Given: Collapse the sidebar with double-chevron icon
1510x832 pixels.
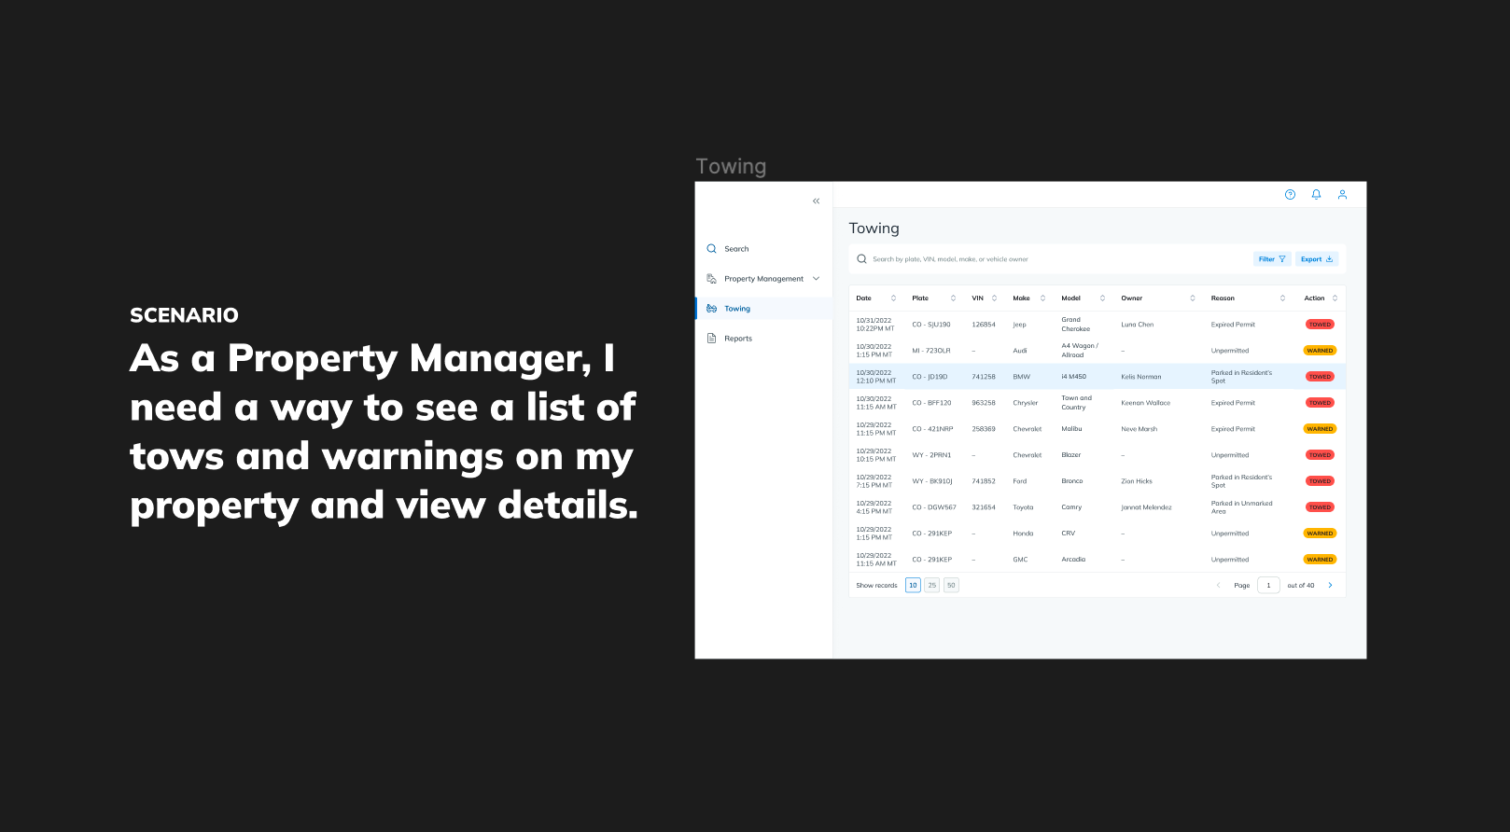Looking at the screenshot, I should tap(816, 201).
